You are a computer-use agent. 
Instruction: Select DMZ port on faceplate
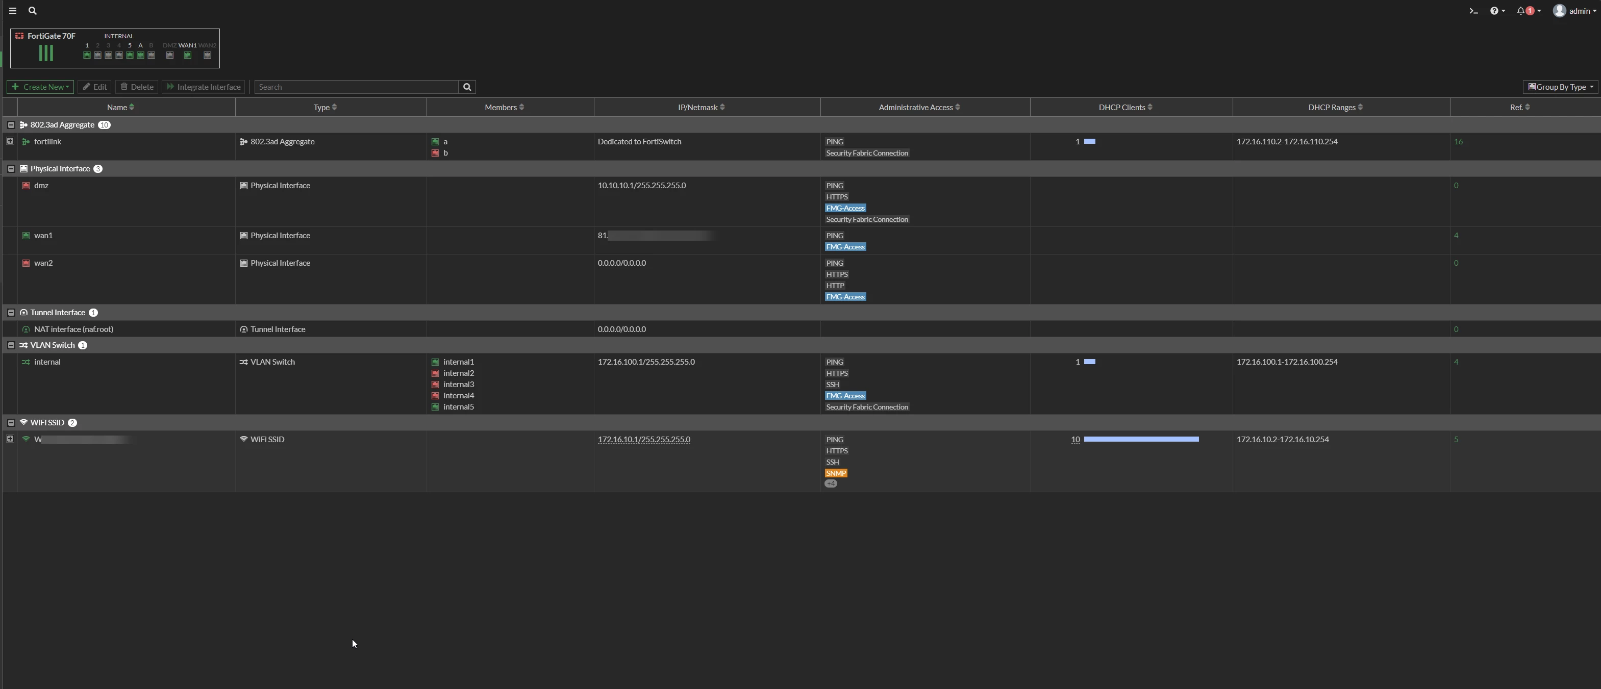(x=170, y=55)
